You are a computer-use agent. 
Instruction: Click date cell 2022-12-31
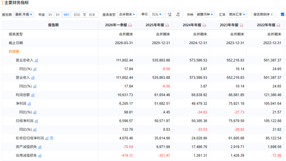click(272, 43)
